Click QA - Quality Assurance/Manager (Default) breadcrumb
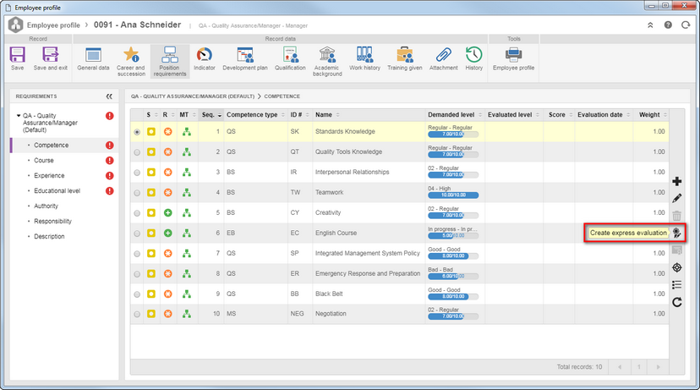The image size is (700, 390). tap(193, 96)
